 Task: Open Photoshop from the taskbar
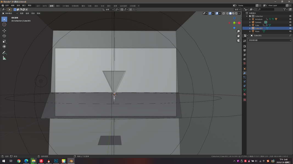pyautogui.click(x=56, y=161)
